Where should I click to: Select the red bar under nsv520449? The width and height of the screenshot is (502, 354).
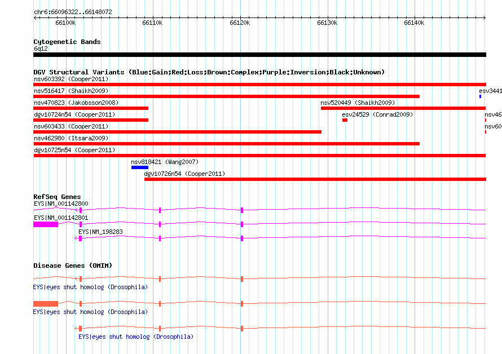(403, 108)
